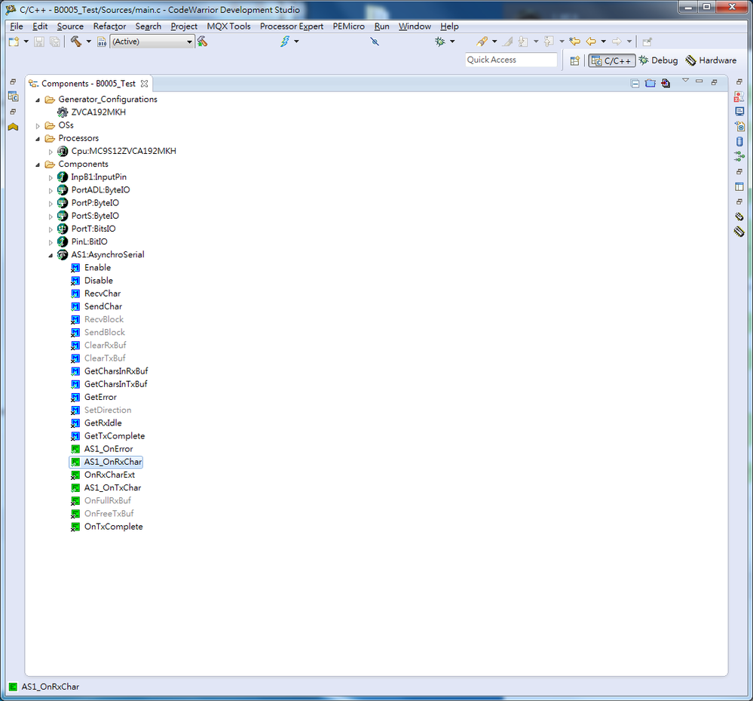The image size is (753, 701).
Task: Click the left sidebar C/C++ projects icon
Action: click(13, 97)
